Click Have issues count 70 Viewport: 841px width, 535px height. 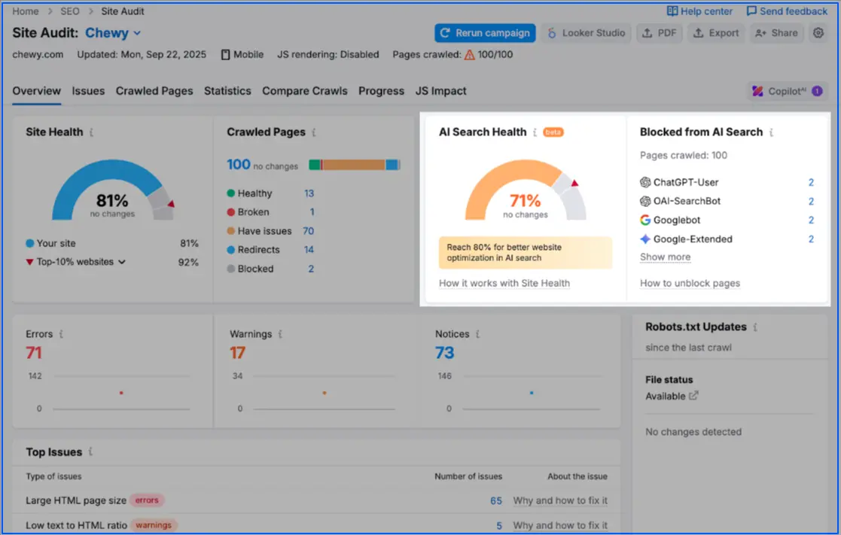tap(309, 231)
